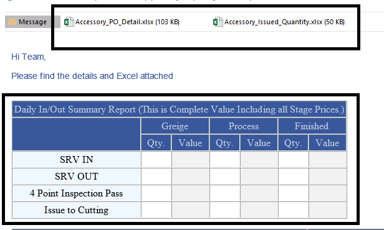The width and height of the screenshot is (384, 230).
Task: Click the SRV IN Greige Qty. cell
Action: [x=156, y=160]
